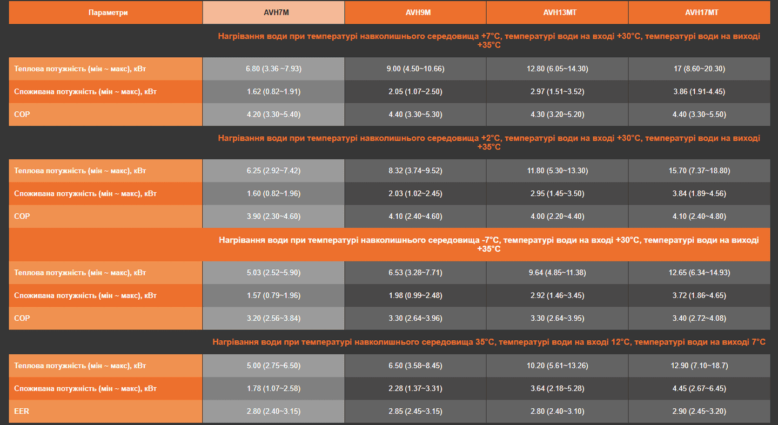Click the 2.28 (1.37~3.31) power cell
Image resolution: width=778 pixels, height=425 pixels.
click(415, 388)
